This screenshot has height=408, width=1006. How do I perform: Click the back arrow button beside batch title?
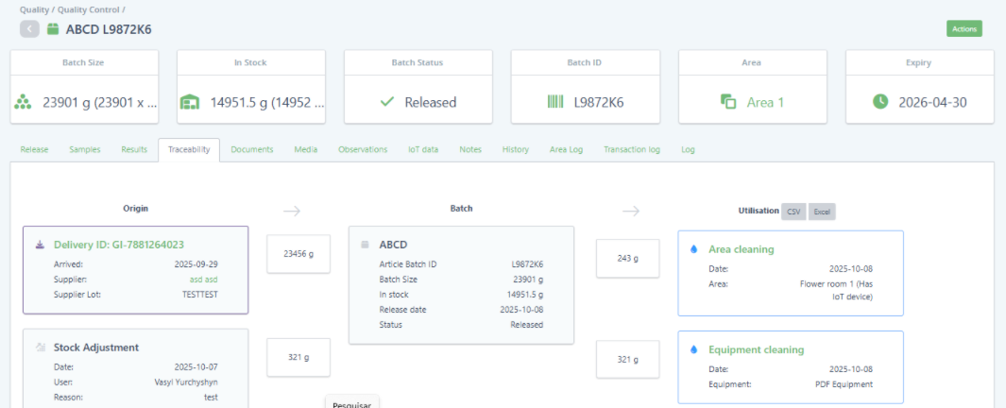(29, 29)
